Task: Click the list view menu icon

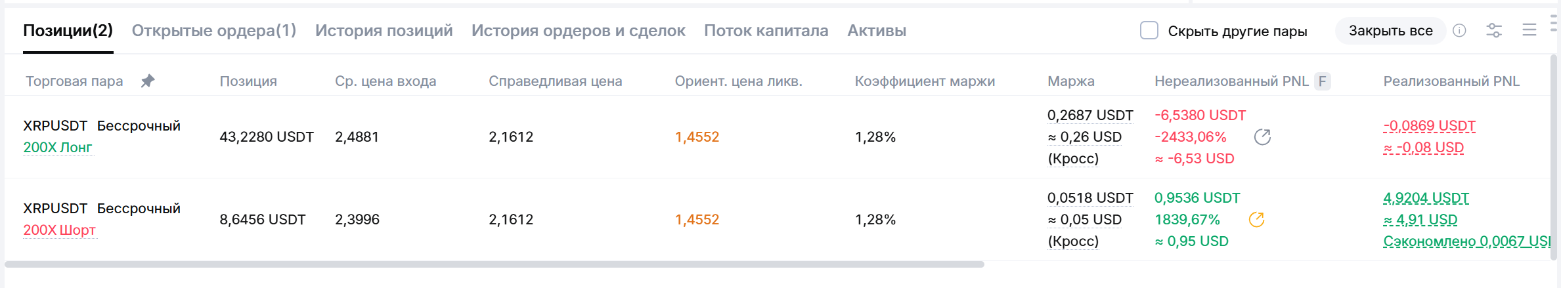Action: 1529,31
